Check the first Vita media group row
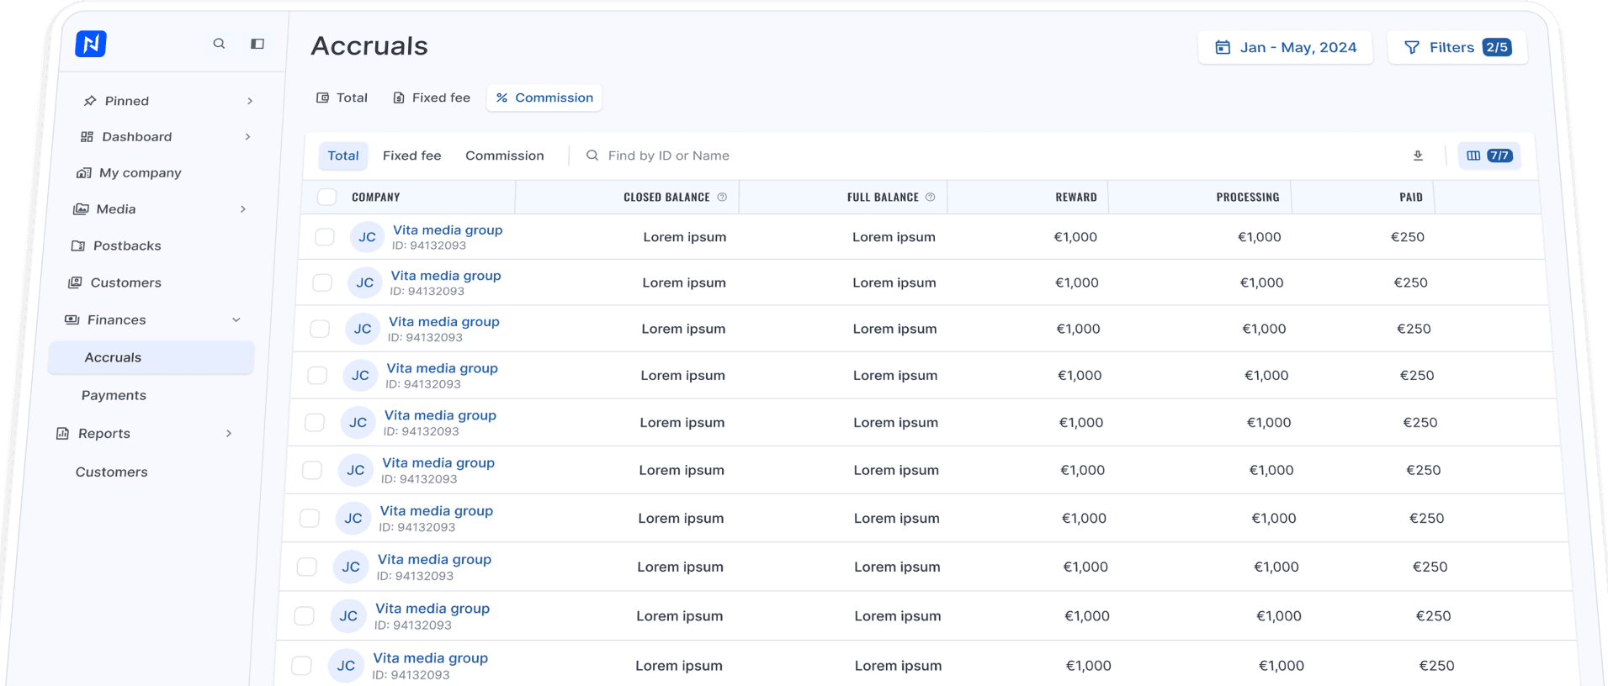Viewport: 1608px width, 686px height. [x=325, y=237]
